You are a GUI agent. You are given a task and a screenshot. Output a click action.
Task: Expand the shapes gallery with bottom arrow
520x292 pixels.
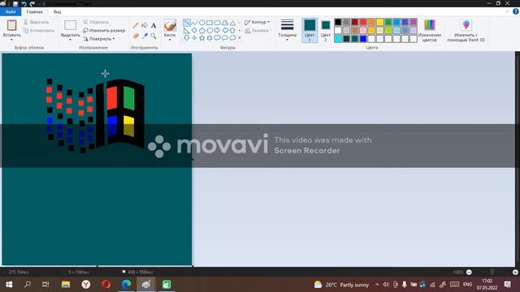click(x=240, y=38)
